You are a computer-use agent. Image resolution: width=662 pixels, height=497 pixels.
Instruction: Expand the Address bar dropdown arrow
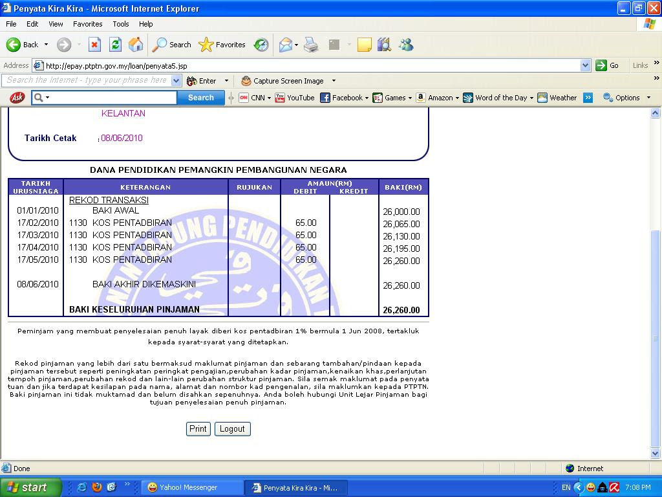(585, 65)
